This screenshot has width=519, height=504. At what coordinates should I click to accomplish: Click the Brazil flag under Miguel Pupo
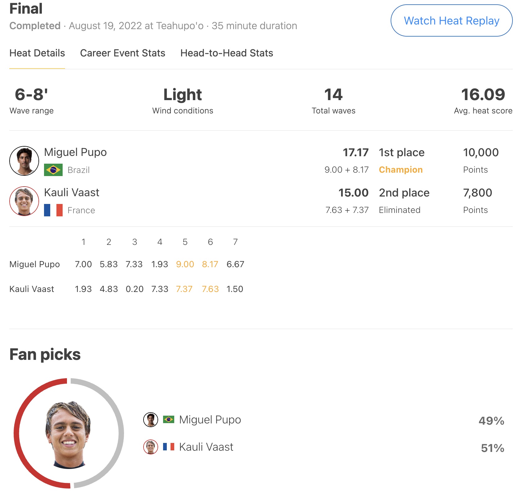click(53, 170)
